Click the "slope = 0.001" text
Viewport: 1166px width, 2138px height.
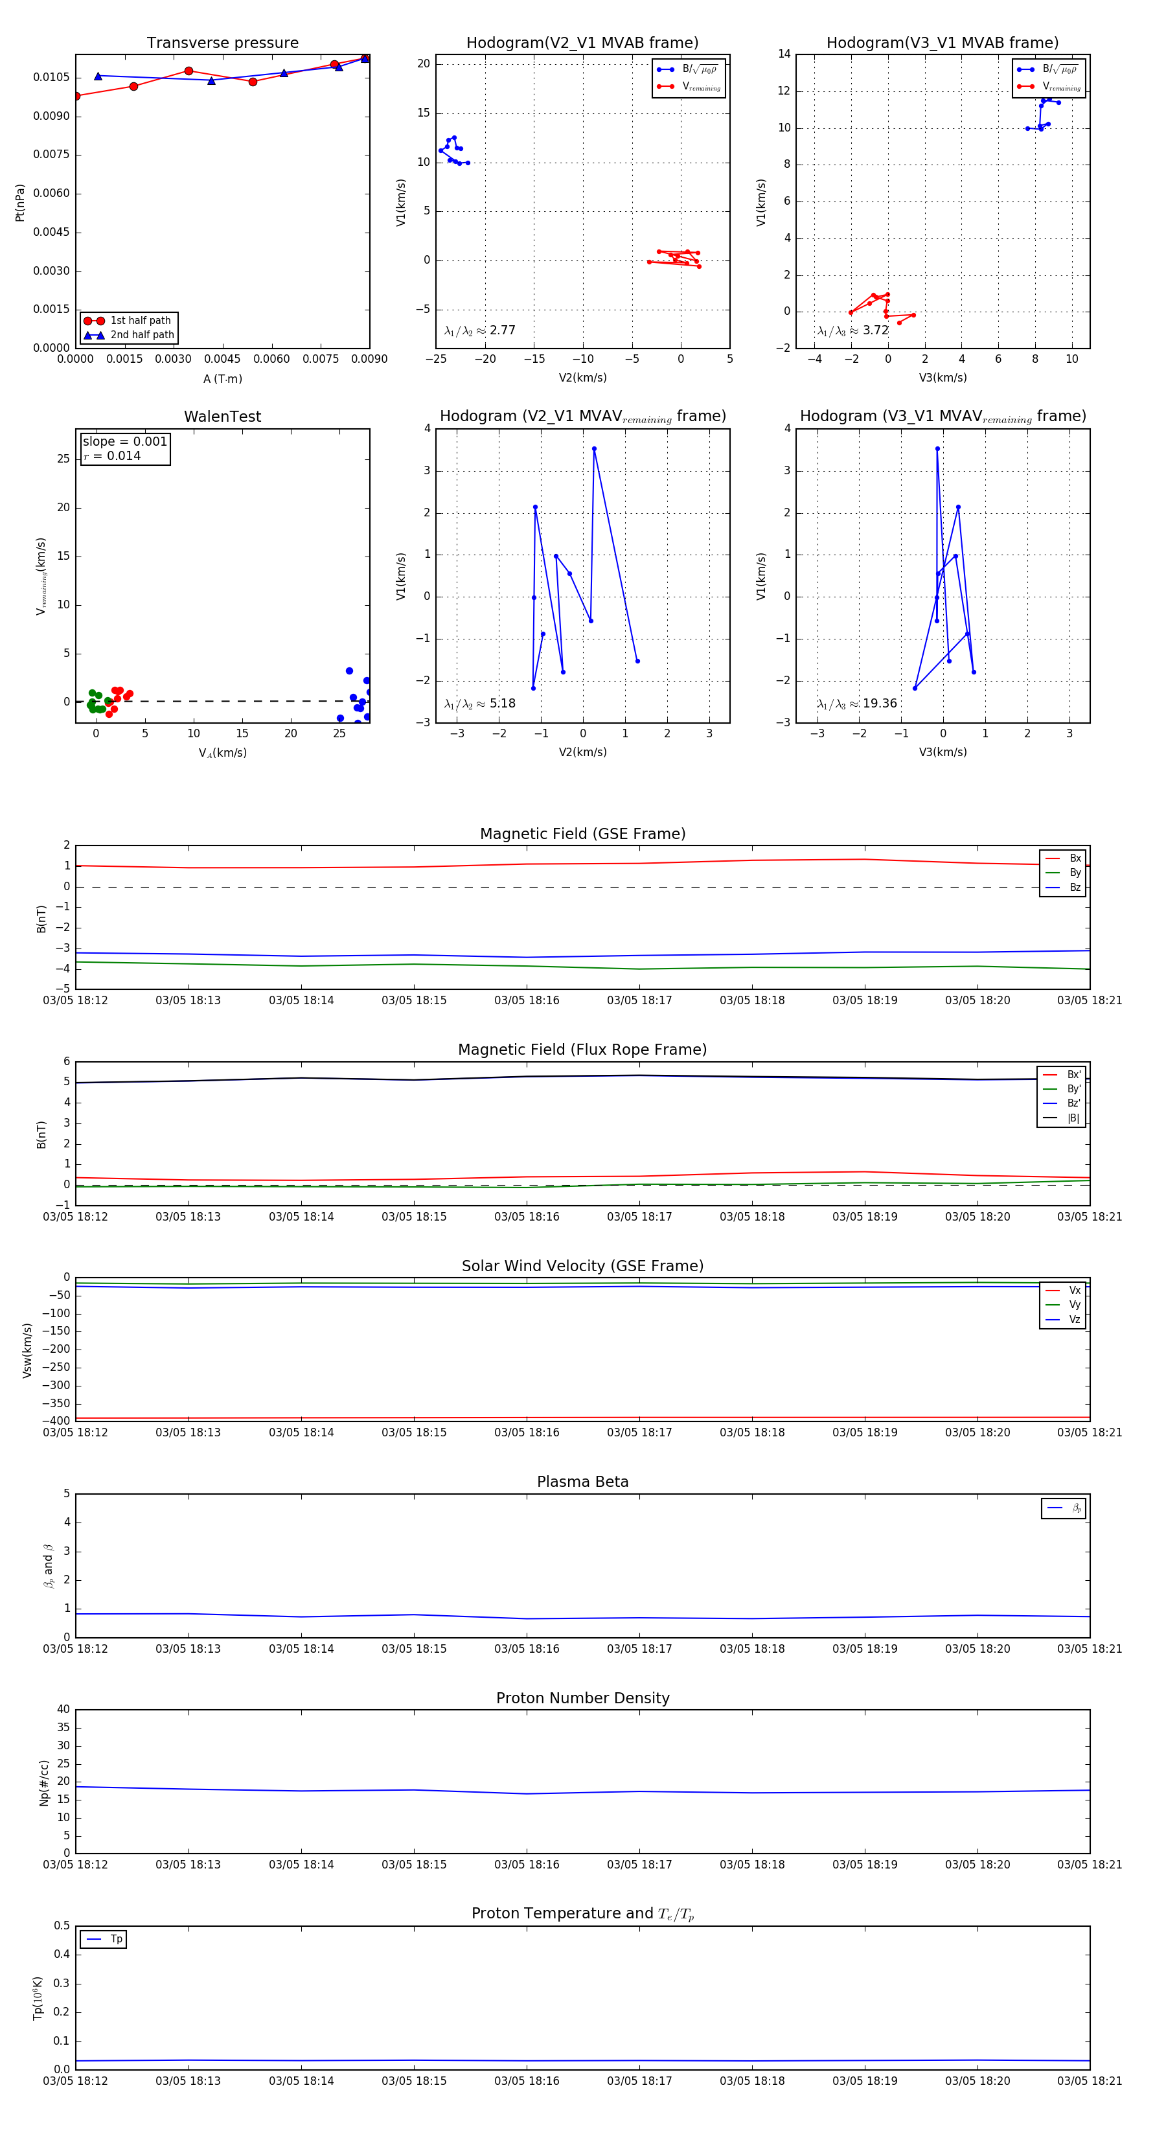coord(124,442)
